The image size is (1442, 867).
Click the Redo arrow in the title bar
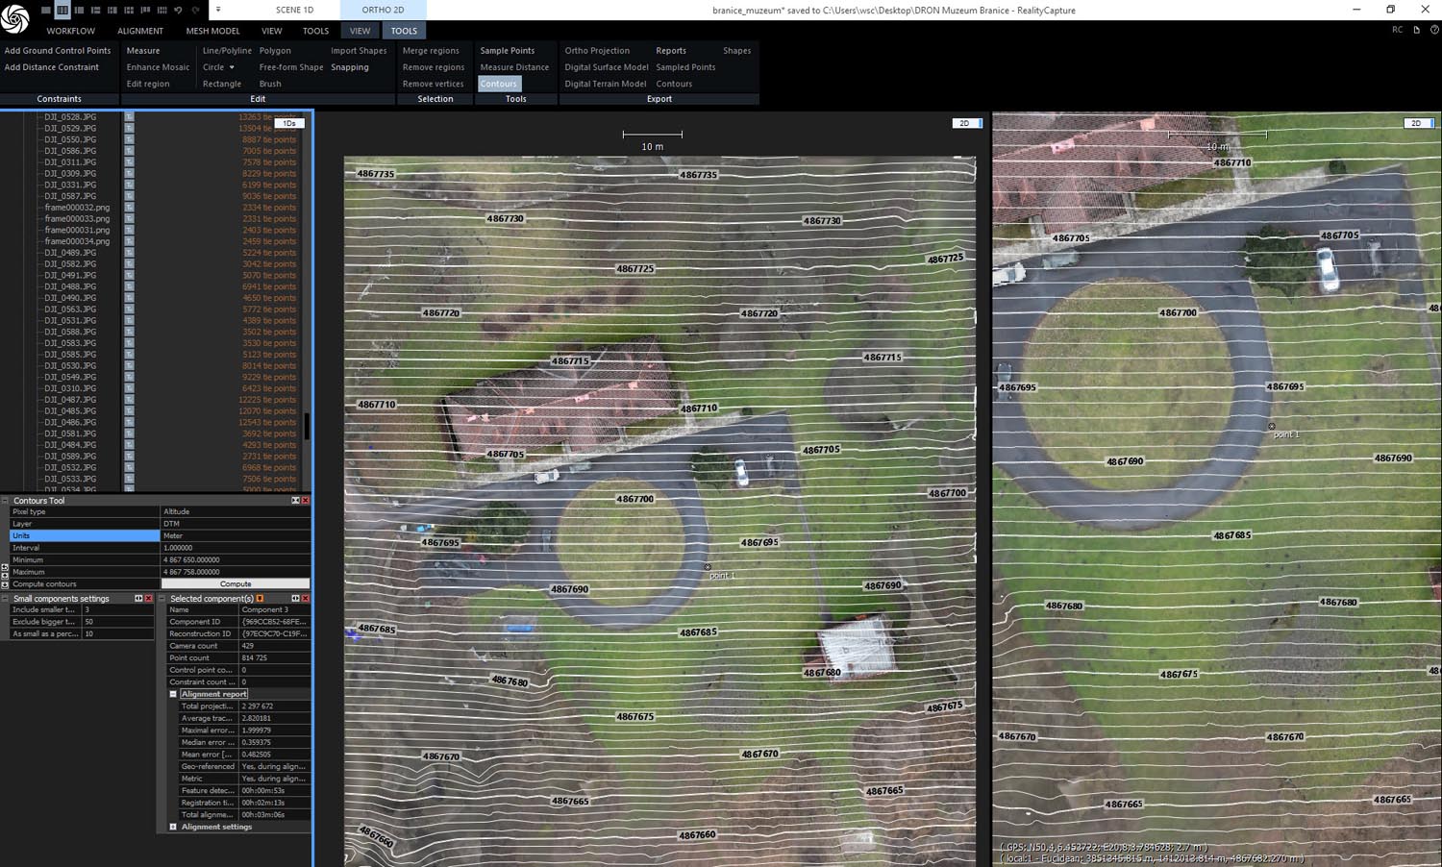click(195, 10)
